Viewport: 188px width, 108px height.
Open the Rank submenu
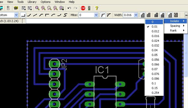click(175, 30)
